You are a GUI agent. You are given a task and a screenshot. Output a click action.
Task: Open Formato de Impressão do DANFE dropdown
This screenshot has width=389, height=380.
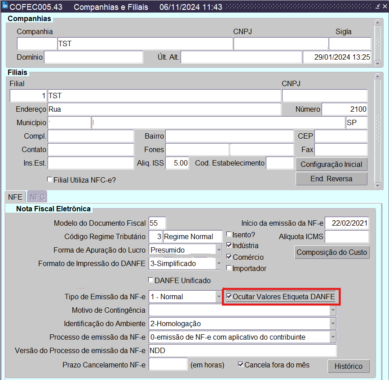pyautogui.click(x=218, y=263)
